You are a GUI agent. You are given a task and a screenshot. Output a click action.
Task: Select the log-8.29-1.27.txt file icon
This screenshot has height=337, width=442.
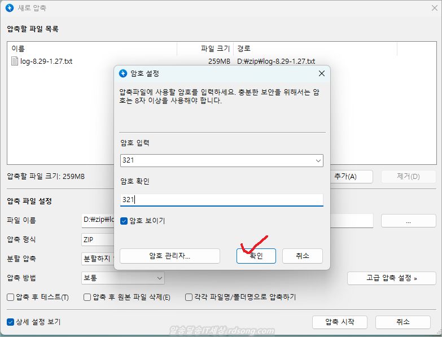click(x=15, y=61)
